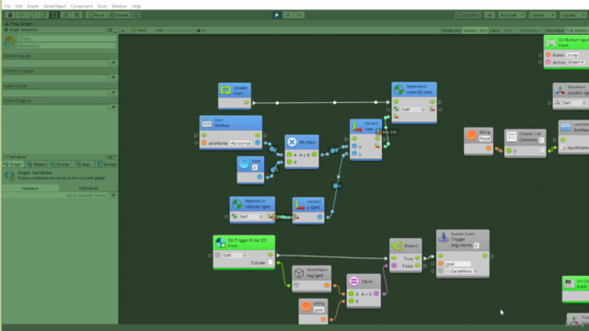The width and height of the screenshot is (589, 331).
Task: Toggle the Dim graph option
Action: 483,30
